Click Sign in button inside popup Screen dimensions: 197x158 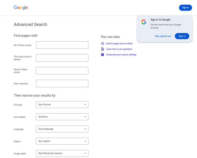[x=182, y=36]
